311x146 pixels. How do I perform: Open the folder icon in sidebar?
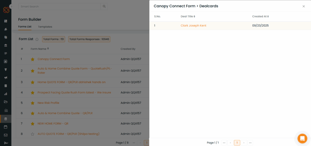pyautogui.click(x=5, y=102)
